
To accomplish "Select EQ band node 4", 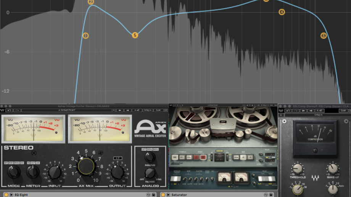I will click(282, 12).
